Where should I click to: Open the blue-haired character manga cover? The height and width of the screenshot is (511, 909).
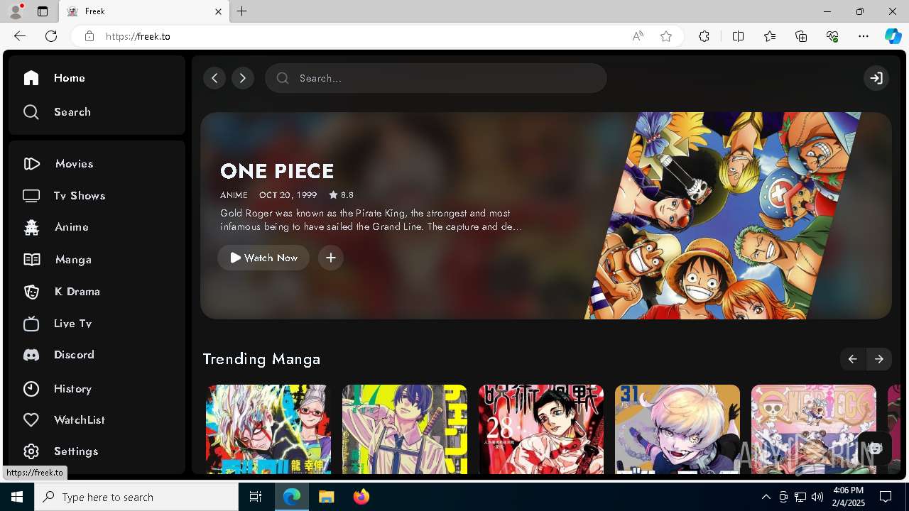(x=405, y=429)
